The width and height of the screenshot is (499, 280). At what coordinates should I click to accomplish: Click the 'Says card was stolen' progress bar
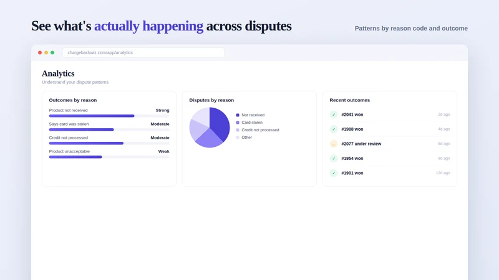[x=109, y=129]
